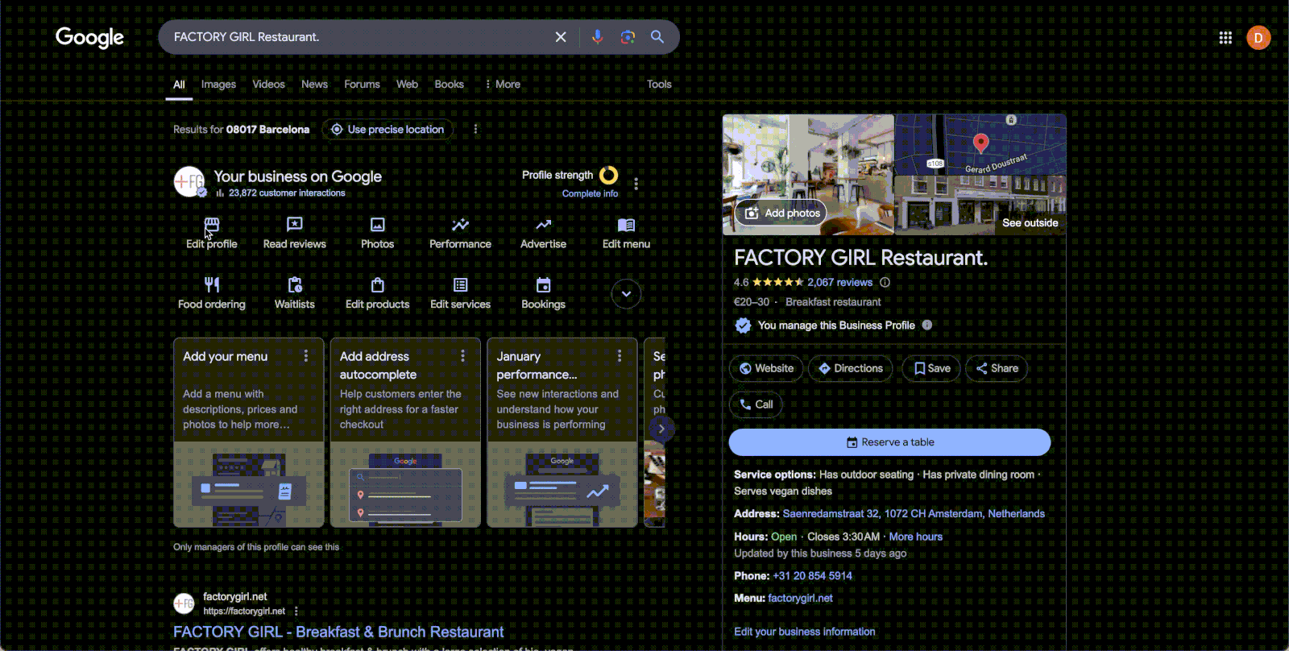Open Read reviews icon
The image size is (1289, 651).
[295, 225]
